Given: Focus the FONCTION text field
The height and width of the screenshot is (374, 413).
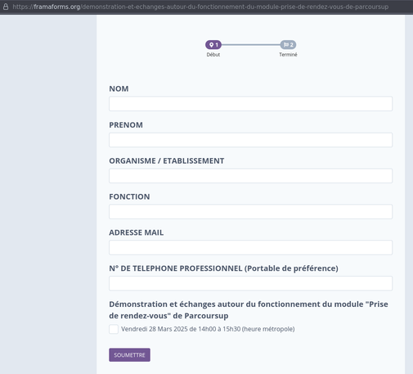Looking at the screenshot, I should coord(250,212).
